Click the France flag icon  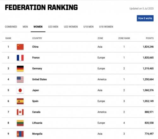coord(20,58)
